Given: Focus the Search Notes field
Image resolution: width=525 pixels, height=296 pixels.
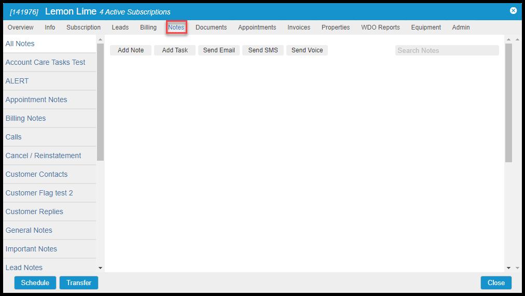Looking at the screenshot, I should coord(447,50).
